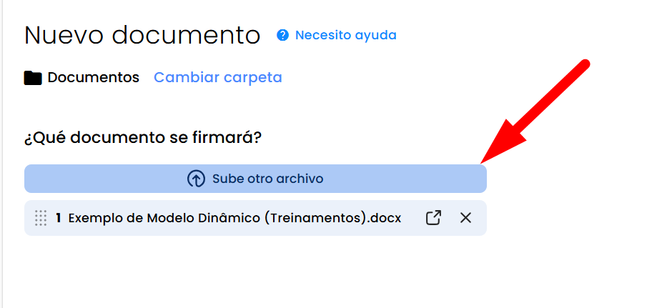Viewport: 672px width, 308px height.
Task: Click the number 1 in file row
Action: (59, 218)
